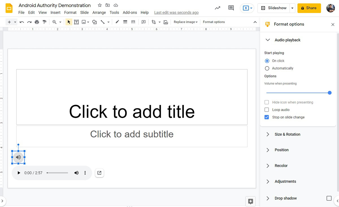This screenshot has width=339, height=207.
Task: Click the paint format roller icon
Action: tap(44, 22)
